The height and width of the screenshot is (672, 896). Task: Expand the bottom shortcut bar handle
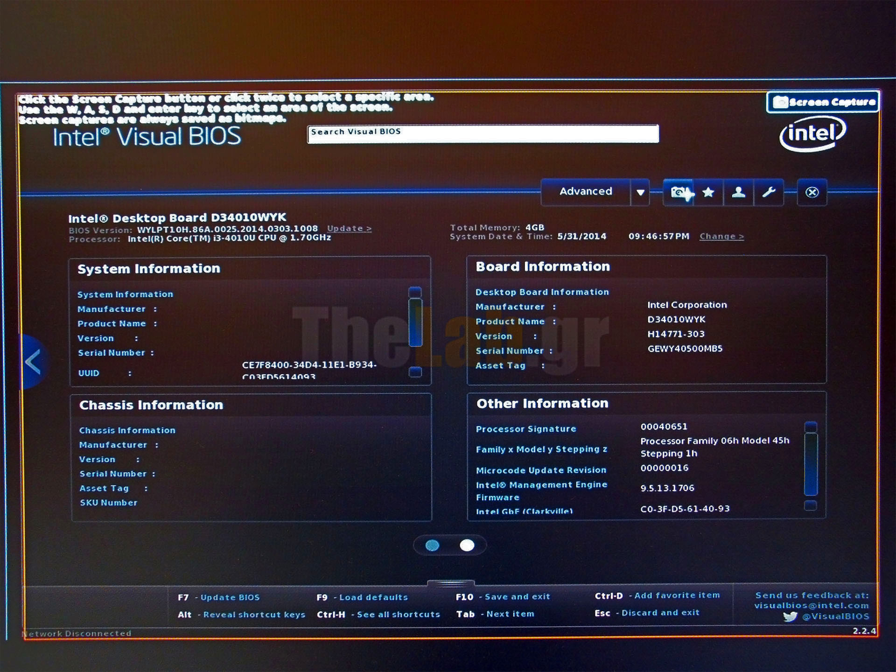tap(451, 583)
